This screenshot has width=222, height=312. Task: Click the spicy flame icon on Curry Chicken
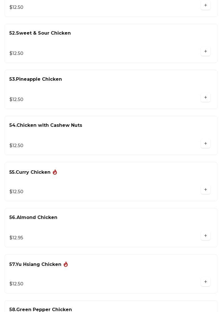[55, 172]
